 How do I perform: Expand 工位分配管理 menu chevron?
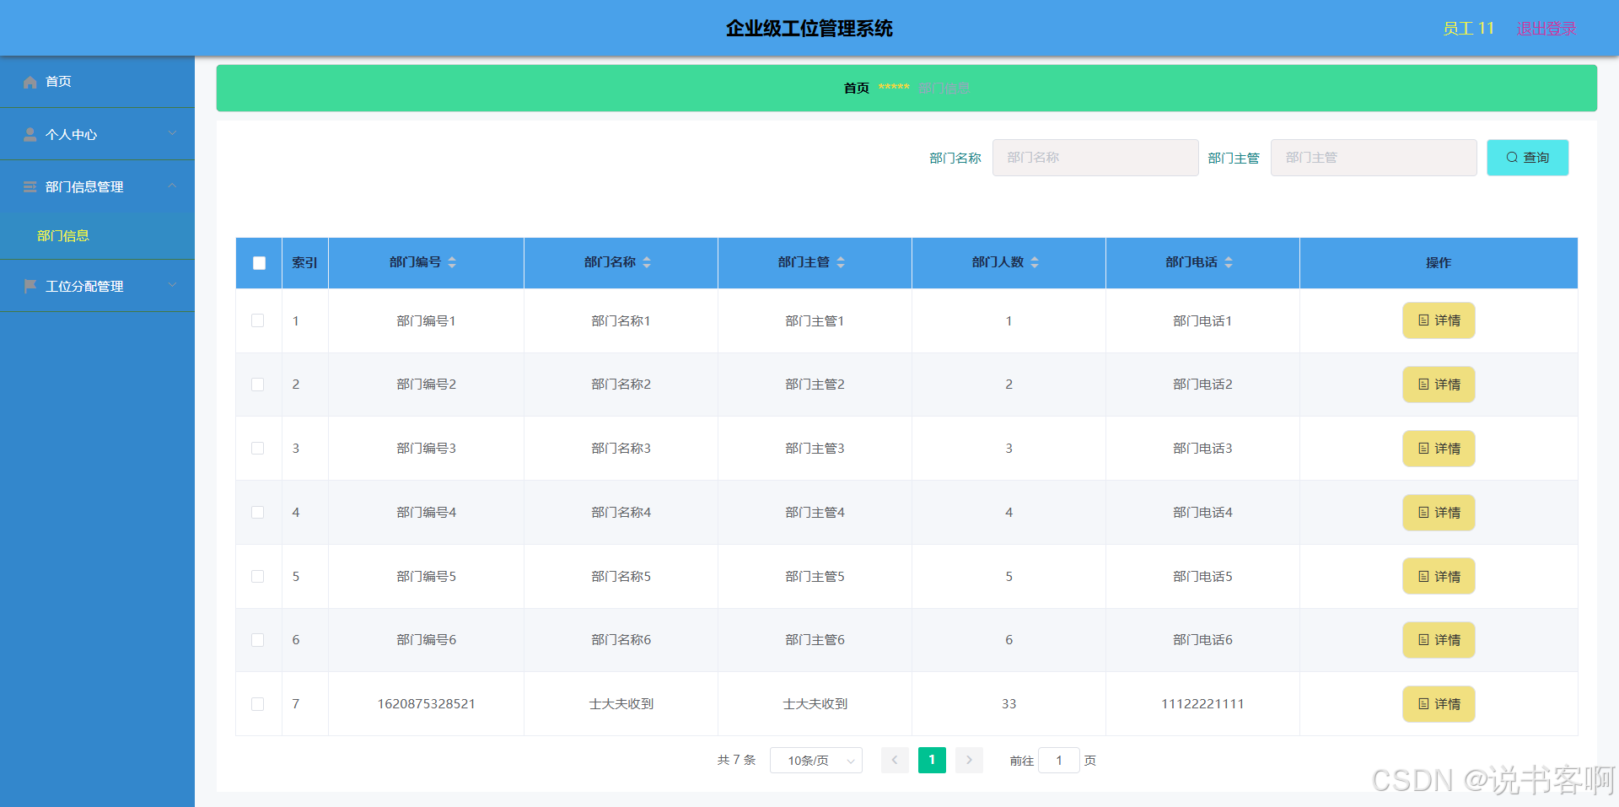coord(172,285)
